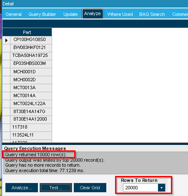Image resolution: width=188 pixels, height=196 pixels.
Task: Select row MCT0013A
Action: (31, 88)
